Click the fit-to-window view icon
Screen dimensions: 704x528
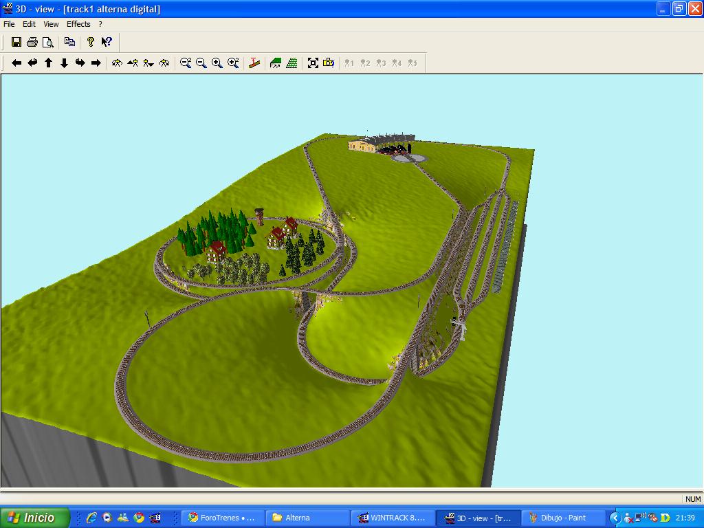click(x=313, y=63)
